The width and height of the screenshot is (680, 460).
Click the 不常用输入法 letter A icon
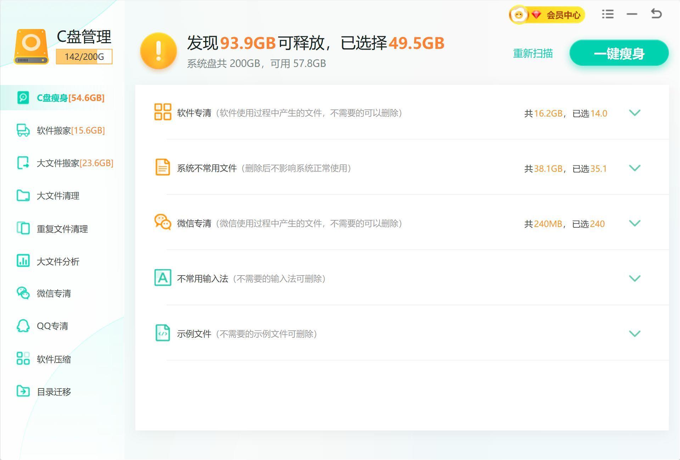163,278
